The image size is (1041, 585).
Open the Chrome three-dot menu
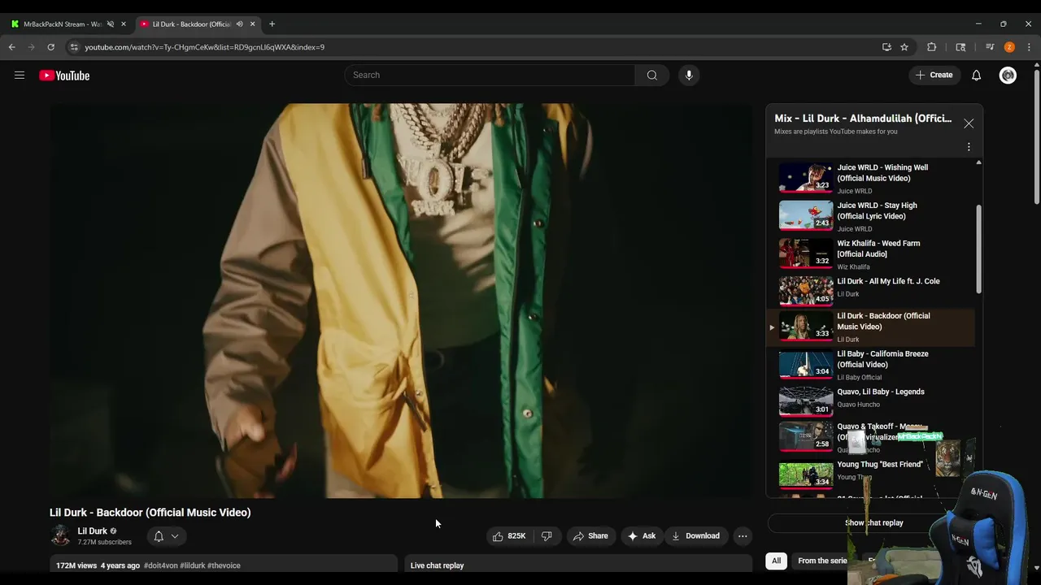click(x=1029, y=47)
